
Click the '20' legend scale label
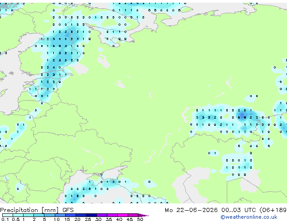coord(77,219)
